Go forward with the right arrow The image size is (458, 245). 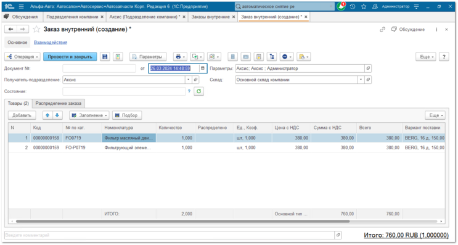(23, 29)
